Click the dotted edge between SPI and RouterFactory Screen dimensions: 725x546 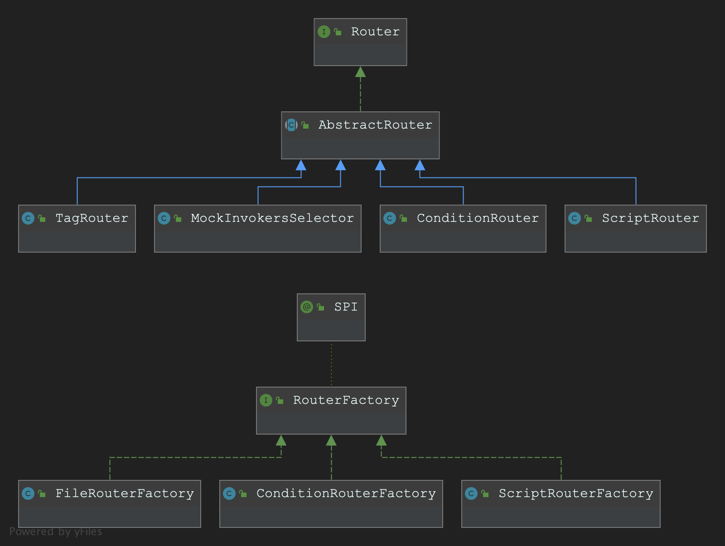[331, 364]
